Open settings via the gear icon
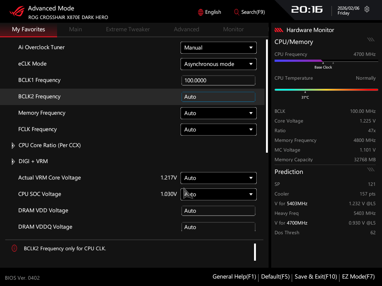382x286 pixels. tap(367, 10)
